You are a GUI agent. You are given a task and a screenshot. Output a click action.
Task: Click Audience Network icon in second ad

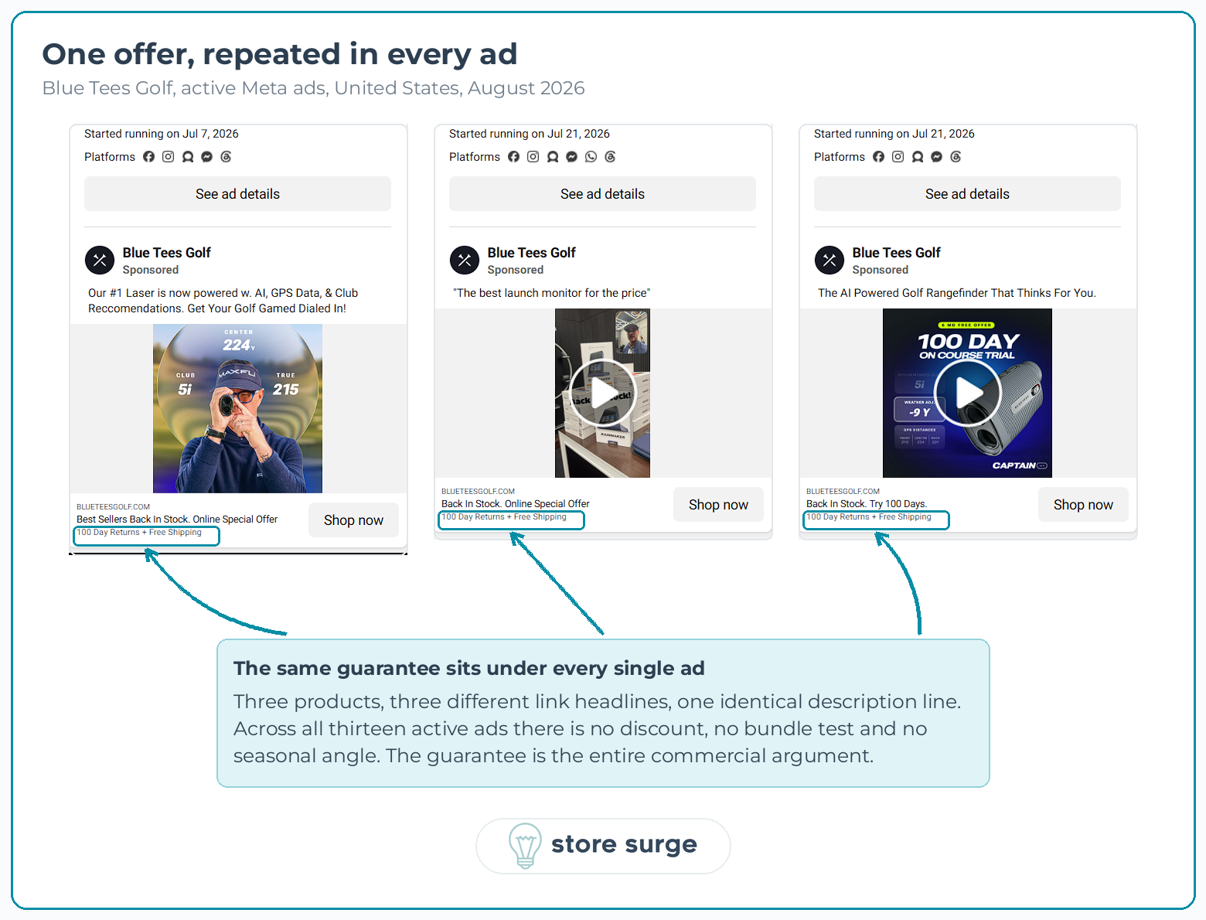coord(552,157)
